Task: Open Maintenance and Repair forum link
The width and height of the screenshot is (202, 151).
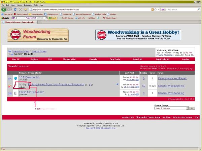Action: [x=172, y=78]
